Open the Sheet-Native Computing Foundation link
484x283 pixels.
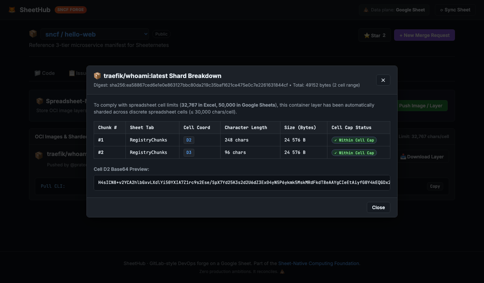(x=319, y=263)
